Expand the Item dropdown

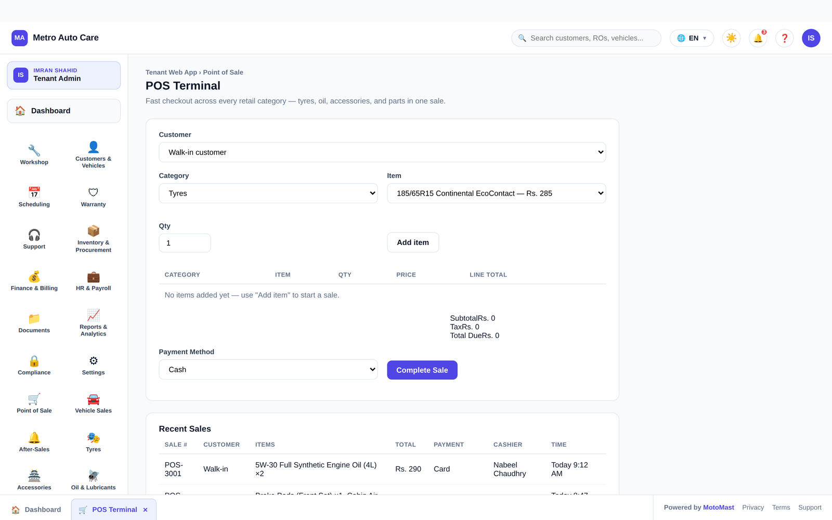pyautogui.click(x=497, y=193)
